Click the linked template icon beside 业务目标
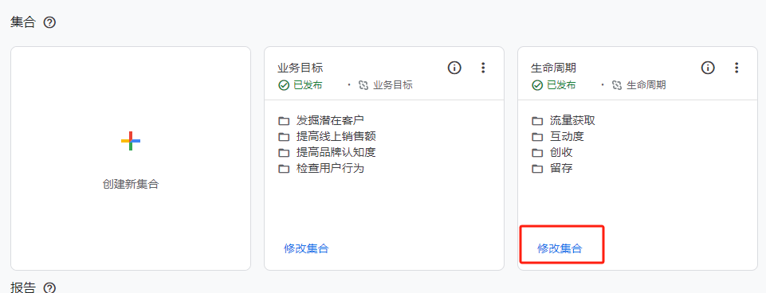This screenshot has width=766, height=293. 363,85
